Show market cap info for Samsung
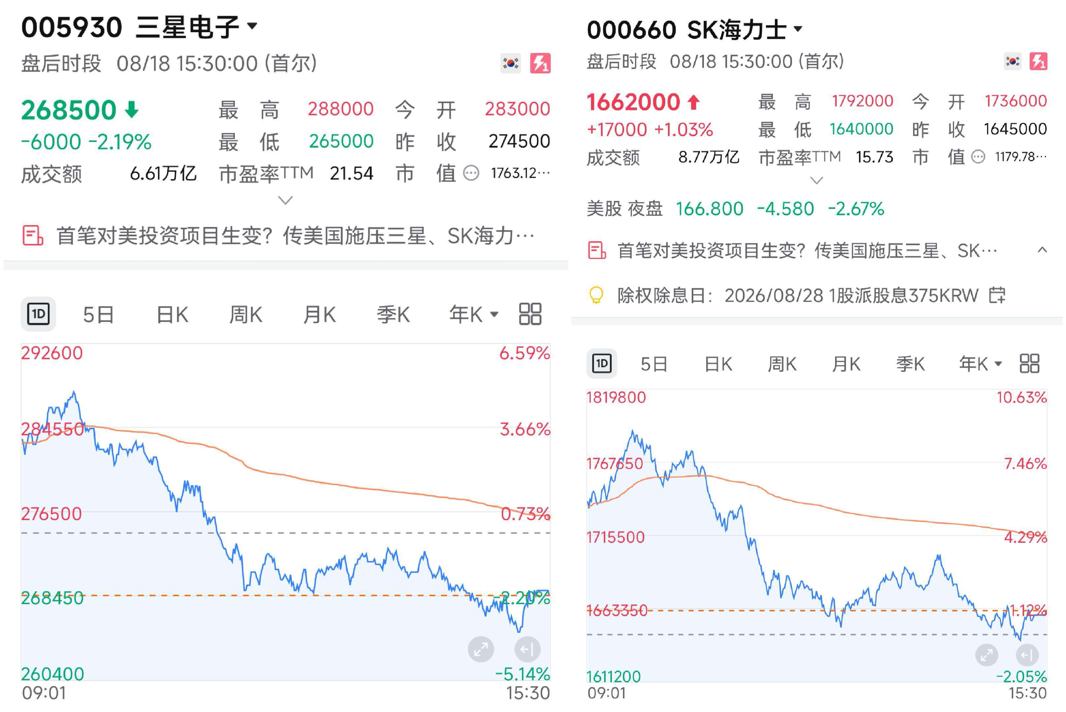The height and width of the screenshot is (712, 1066). click(x=471, y=173)
